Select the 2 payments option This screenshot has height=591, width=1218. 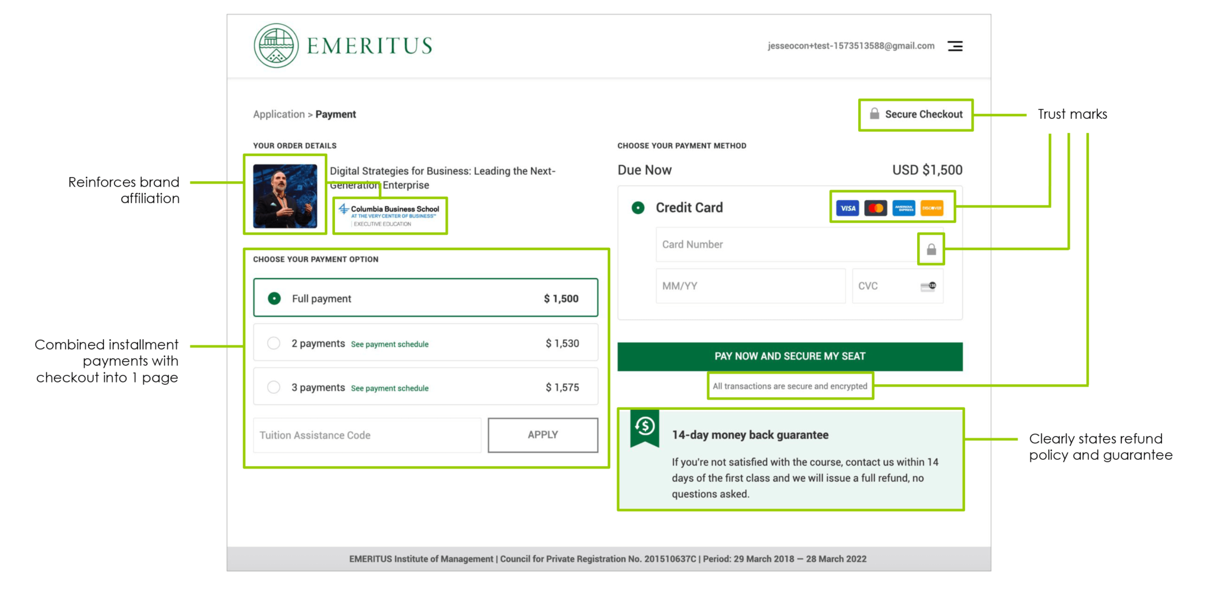[426, 343]
